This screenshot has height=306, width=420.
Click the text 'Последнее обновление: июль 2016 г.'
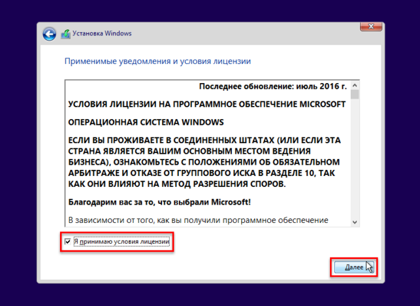[x=272, y=86]
